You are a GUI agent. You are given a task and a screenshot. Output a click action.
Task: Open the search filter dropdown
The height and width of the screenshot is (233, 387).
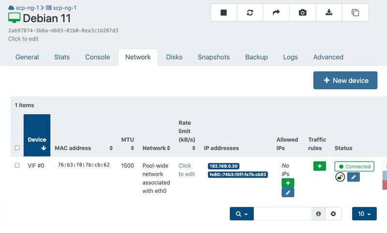coord(241,214)
